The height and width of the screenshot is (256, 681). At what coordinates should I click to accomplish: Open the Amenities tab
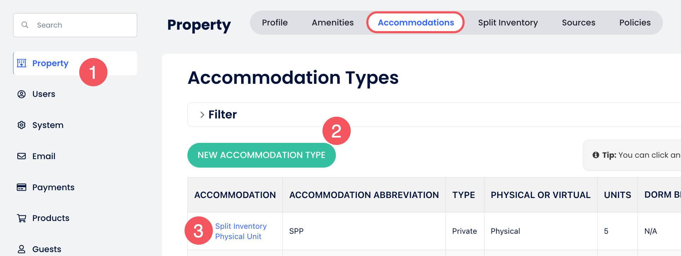333,23
